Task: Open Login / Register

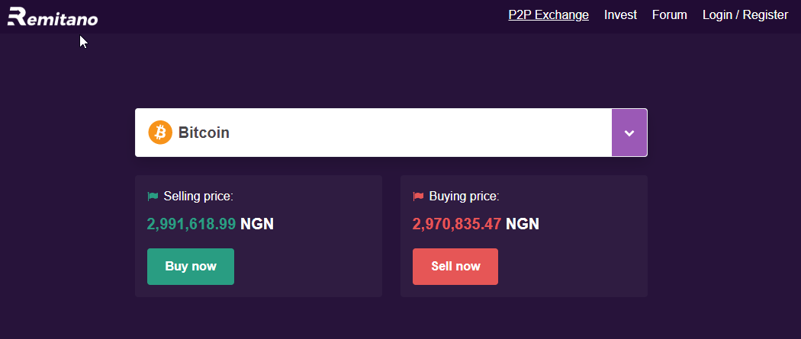Action: click(x=745, y=14)
